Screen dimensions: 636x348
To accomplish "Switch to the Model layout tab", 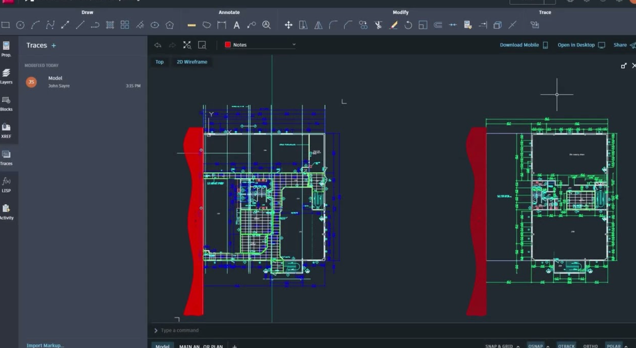I will [x=162, y=346].
